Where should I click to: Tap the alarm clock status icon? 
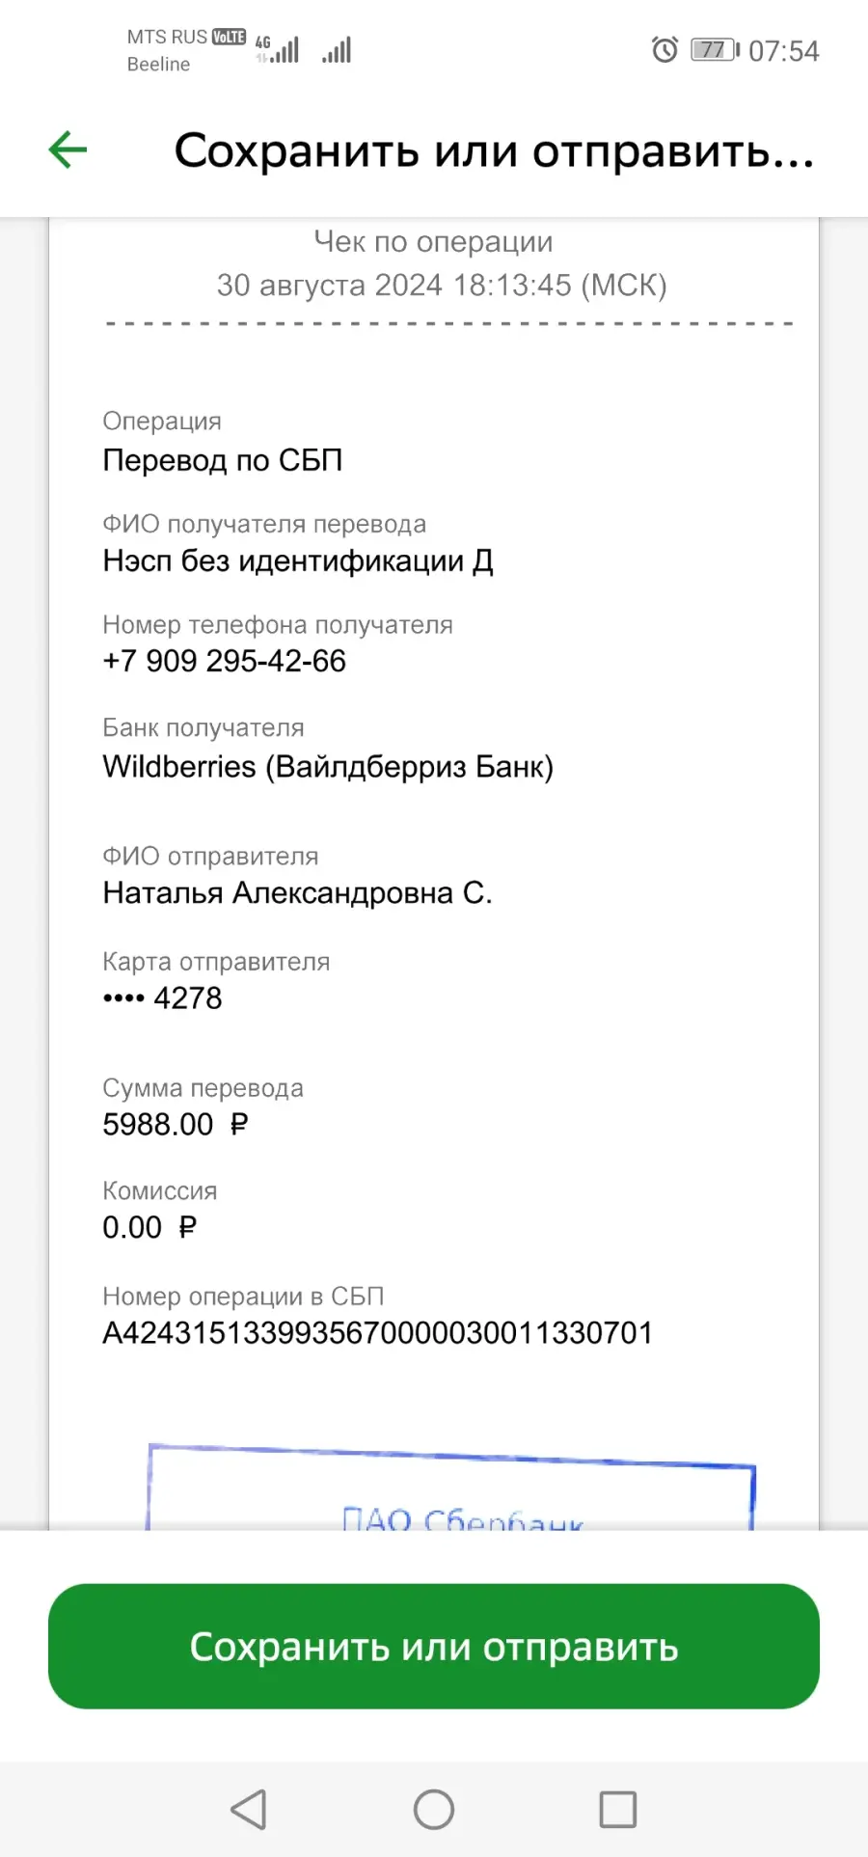coord(665,49)
